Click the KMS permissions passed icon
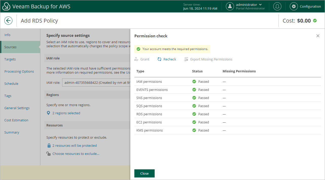Screen dimensions: 325x180 pos(194,130)
